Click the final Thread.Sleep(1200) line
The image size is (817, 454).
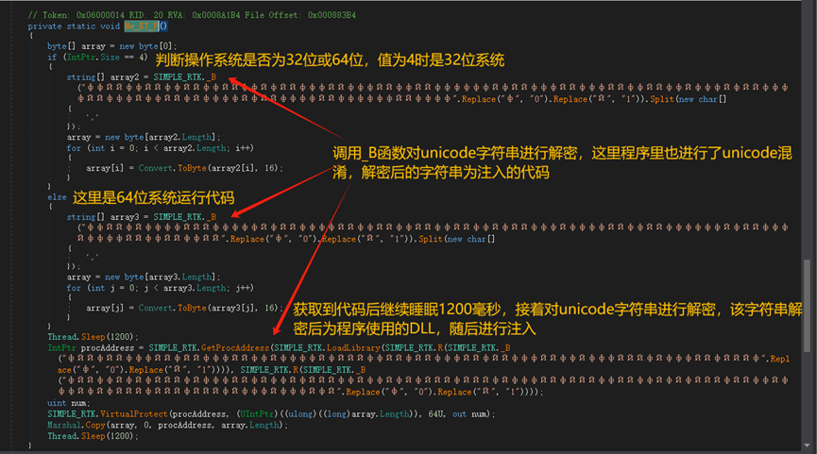coord(93,436)
